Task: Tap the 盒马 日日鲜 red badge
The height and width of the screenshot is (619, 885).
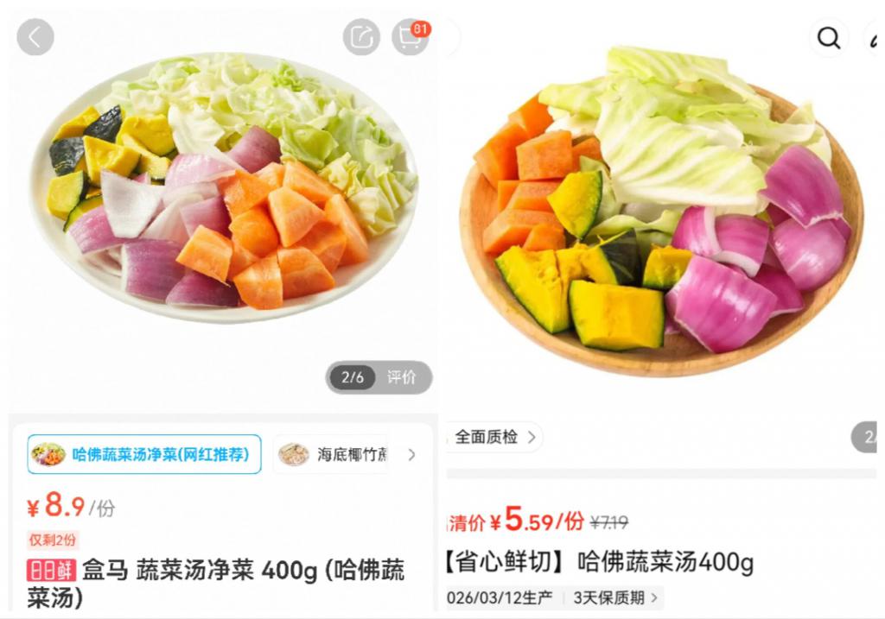Action: pyautogui.click(x=51, y=571)
